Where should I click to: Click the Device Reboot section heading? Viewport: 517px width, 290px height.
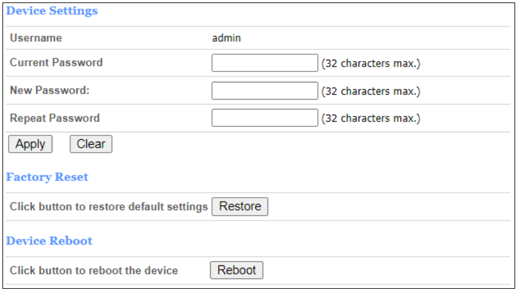(49, 241)
